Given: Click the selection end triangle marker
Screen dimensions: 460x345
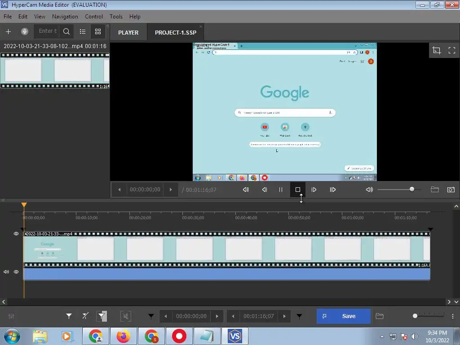Looking at the screenshot, I should (299, 316).
